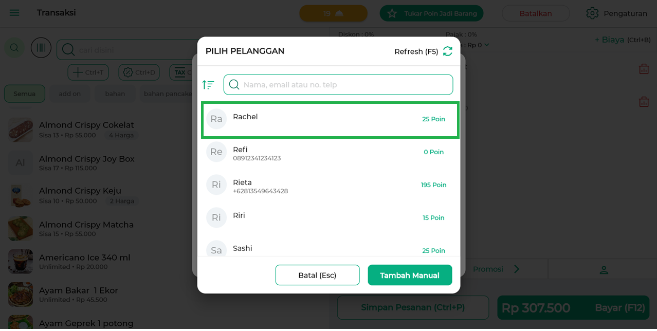Expand the Rp 0 dropdown arrow
Viewport: 657px width, 331px height.
click(x=487, y=45)
